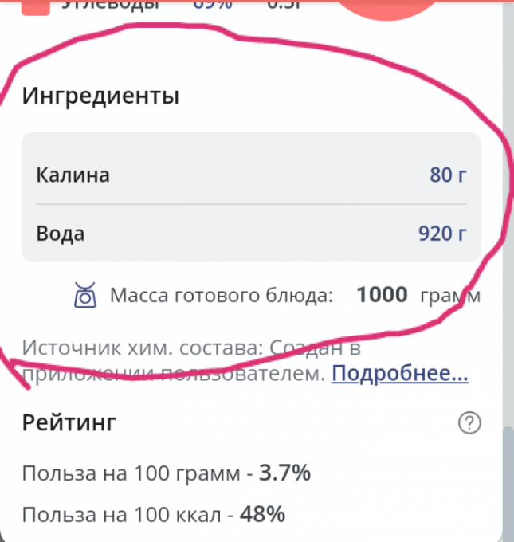
Task: Click the Польза на 100 грамм line
Action: (x=167, y=473)
